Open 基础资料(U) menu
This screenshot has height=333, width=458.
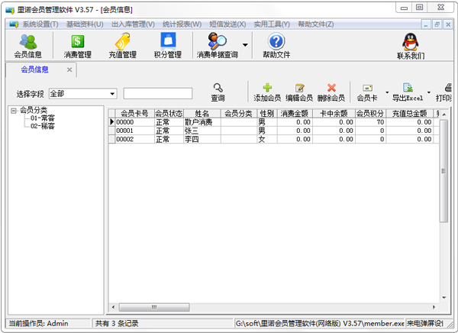85,24
